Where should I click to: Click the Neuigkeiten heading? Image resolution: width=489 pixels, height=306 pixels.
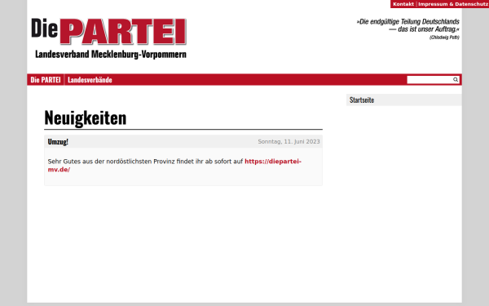[x=86, y=118]
